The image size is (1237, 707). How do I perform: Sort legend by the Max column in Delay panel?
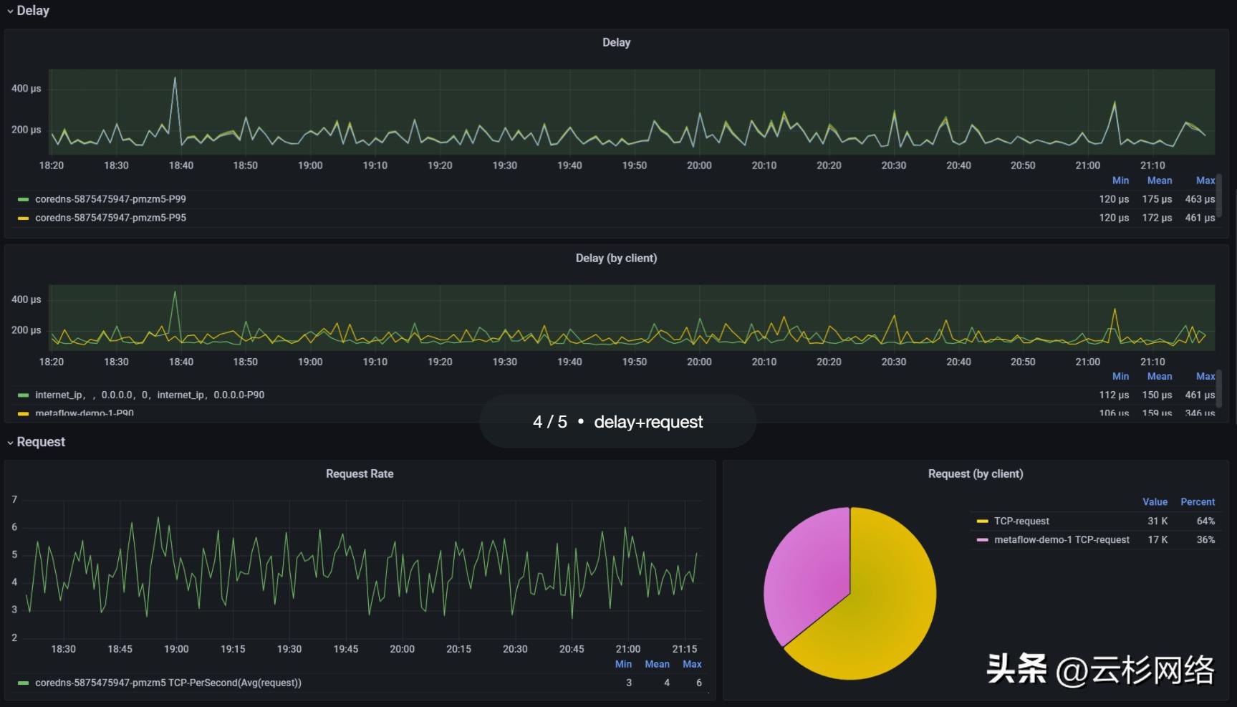point(1205,180)
